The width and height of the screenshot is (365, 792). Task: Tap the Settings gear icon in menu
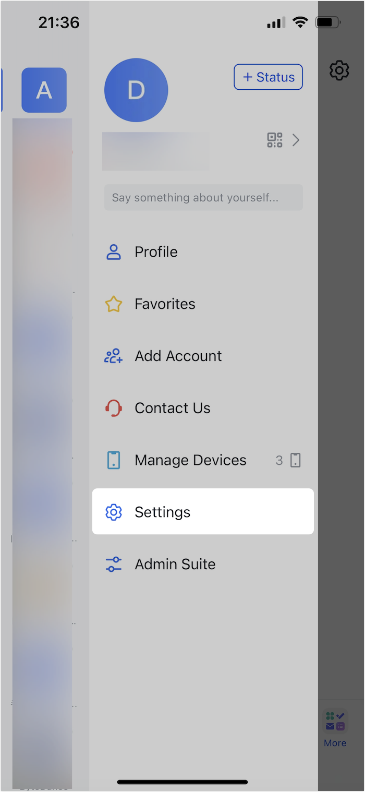coord(114,512)
